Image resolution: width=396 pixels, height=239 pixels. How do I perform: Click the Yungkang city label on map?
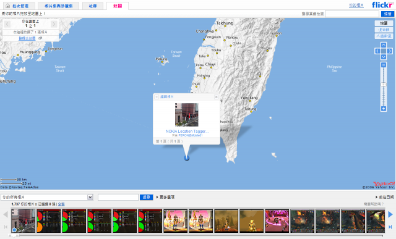click(249, 98)
